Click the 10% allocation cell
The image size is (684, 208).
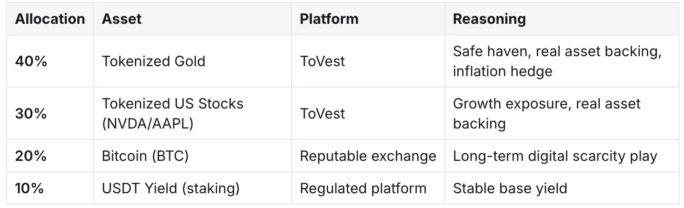click(x=50, y=188)
